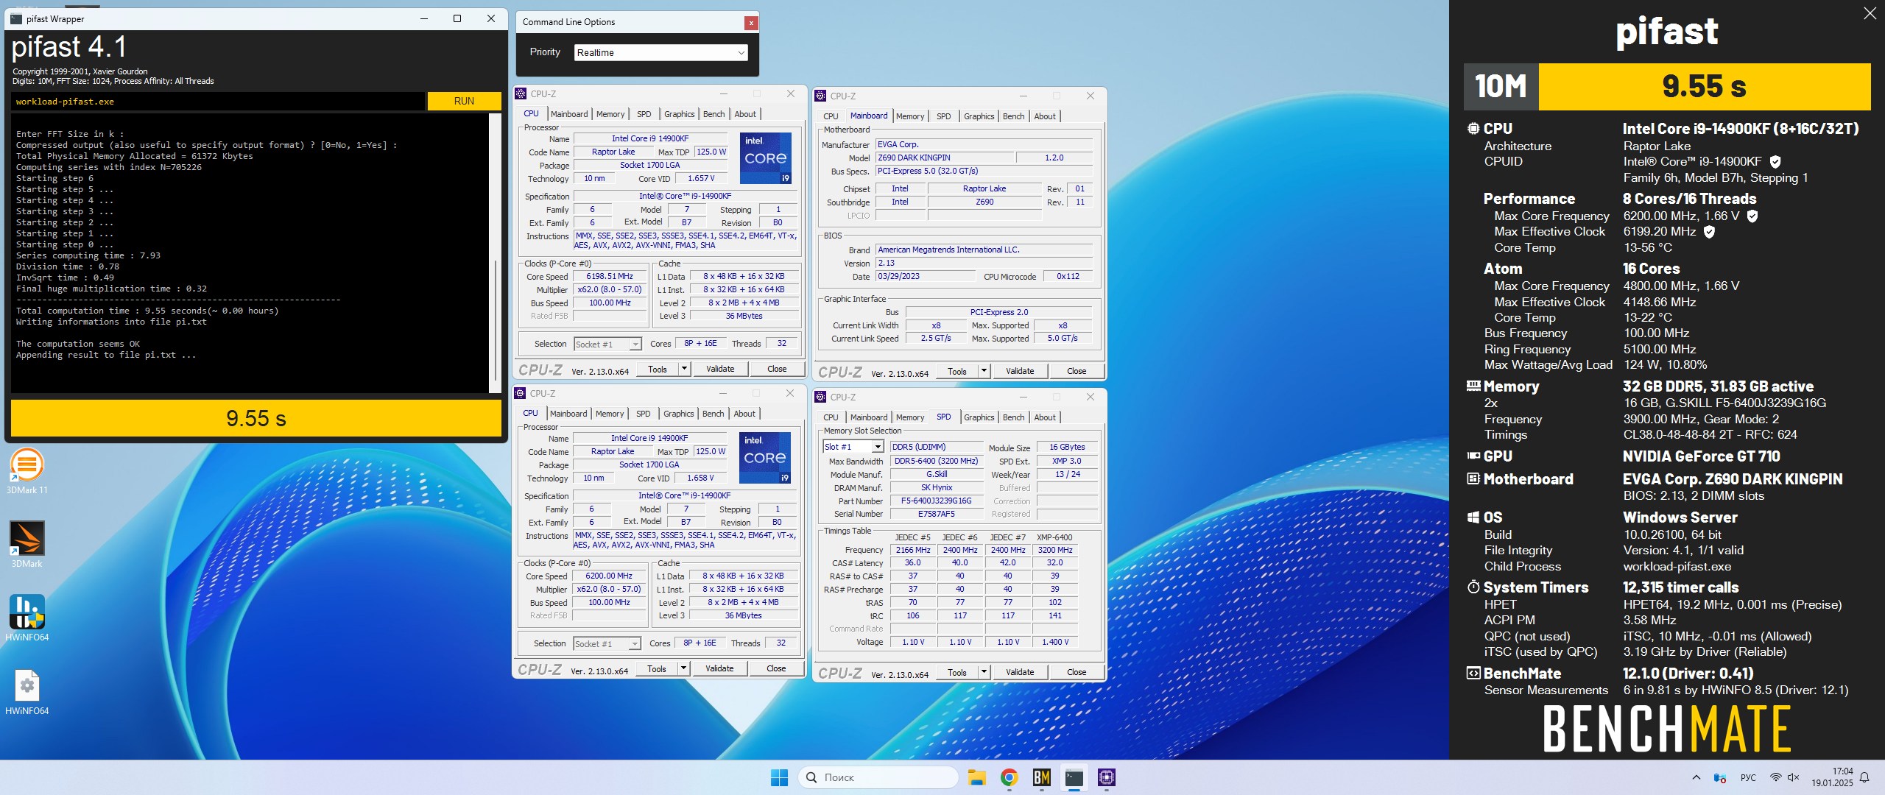The height and width of the screenshot is (795, 1885).
Task: Click the yellow 9.55 s result bar in pifast
Action: coord(256,418)
